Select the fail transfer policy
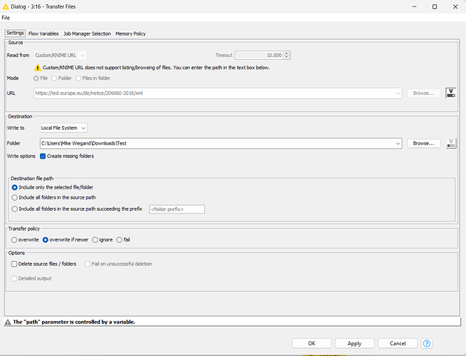The image size is (466, 356). click(x=119, y=240)
